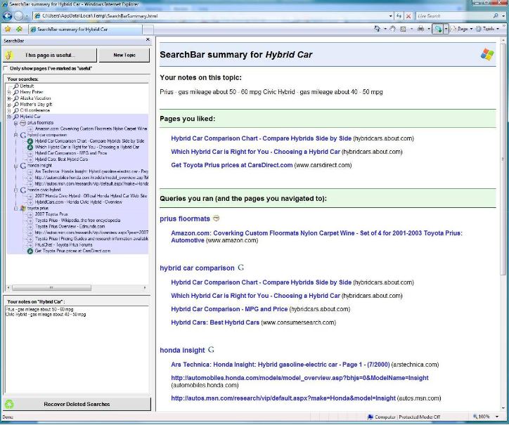Click the Print icon in command bar
The width and height of the screenshot is (509, 425).
(420, 29)
